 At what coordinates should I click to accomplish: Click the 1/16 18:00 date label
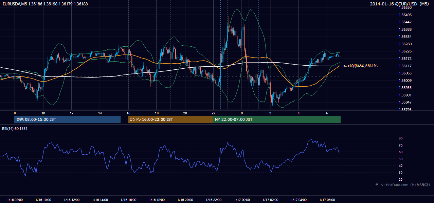point(157,200)
